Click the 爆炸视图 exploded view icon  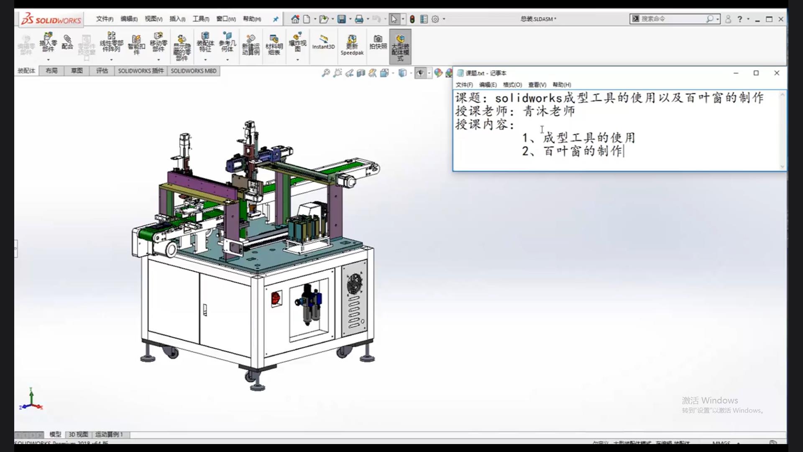pyautogui.click(x=297, y=42)
